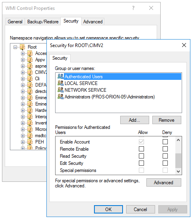Viewport: 192px width, 219px height.
Task: Check Deny for Read Security
Action: (x=165, y=156)
